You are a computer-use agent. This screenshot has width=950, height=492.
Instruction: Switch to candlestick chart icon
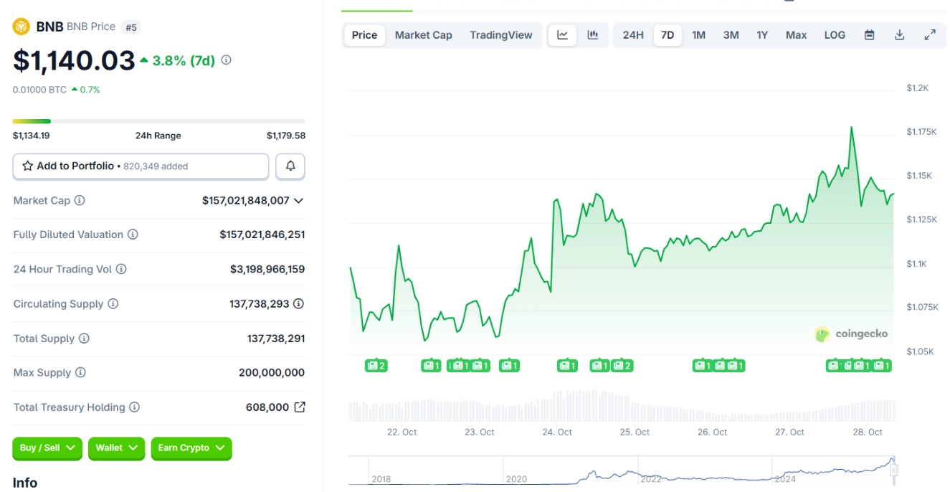[593, 35]
